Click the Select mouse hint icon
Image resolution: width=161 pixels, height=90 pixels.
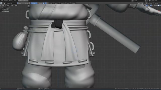pos(39,89)
